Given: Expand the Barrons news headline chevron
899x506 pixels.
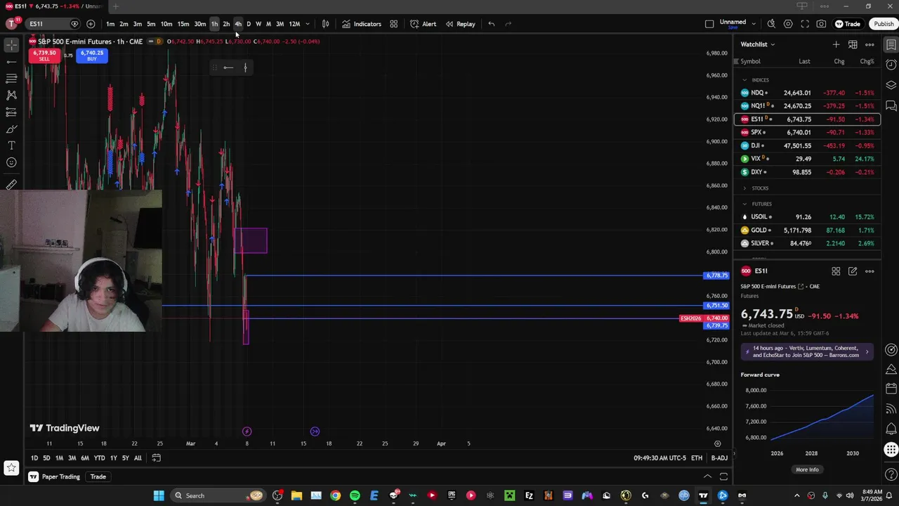Looking at the screenshot, I should pyautogui.click(x=867, y=351).
